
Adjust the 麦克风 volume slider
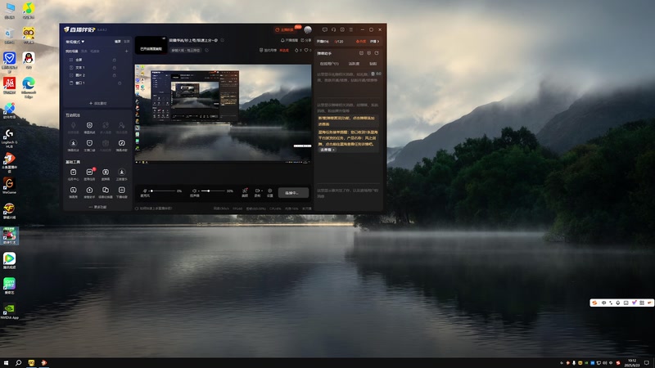coord(163,191)
